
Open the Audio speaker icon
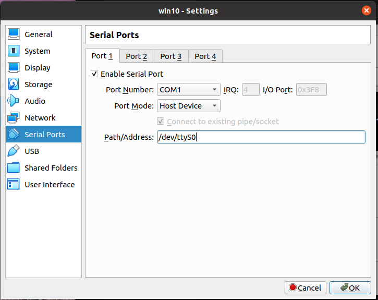14,101
